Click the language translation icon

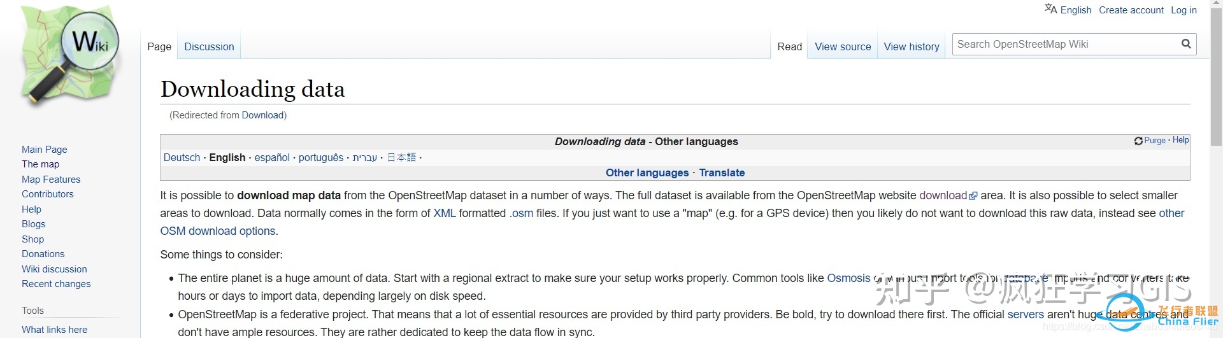coord(1050,9)
